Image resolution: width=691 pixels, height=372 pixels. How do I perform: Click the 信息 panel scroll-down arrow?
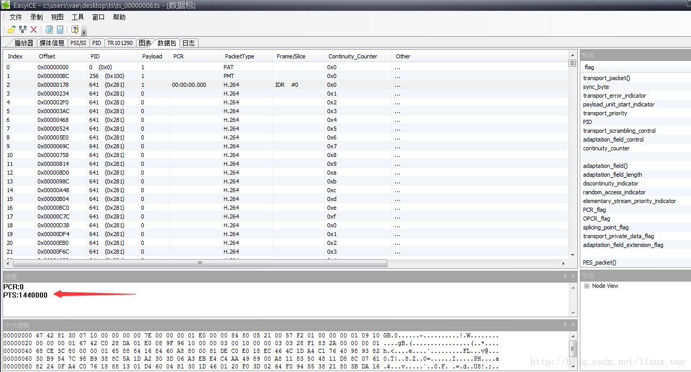(x=573, y=313)
